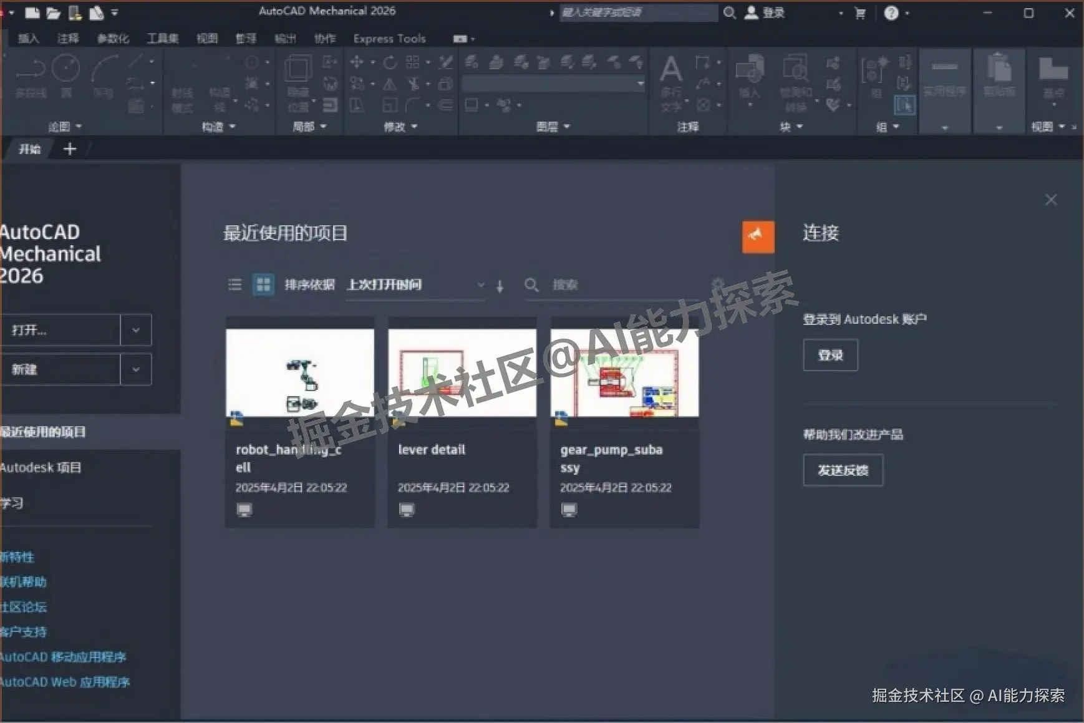Image resolution: width=1084 pixels, height=723 pixels.
Task: Open the 插入 ribbon tab
Action: click(x=29, y=39)
